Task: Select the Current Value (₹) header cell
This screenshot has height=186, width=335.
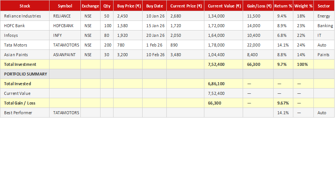Action: click(x=223, y=6)
